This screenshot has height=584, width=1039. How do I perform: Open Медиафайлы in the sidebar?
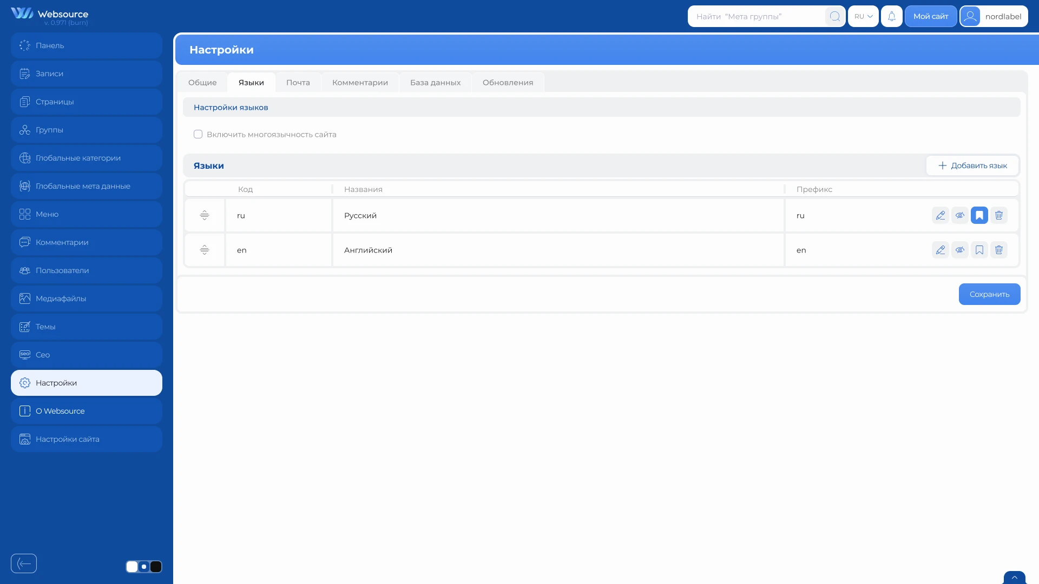point(87,298)
